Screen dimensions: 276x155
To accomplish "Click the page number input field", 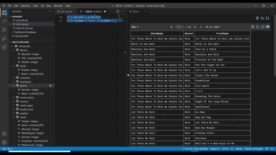I will 179,27.
